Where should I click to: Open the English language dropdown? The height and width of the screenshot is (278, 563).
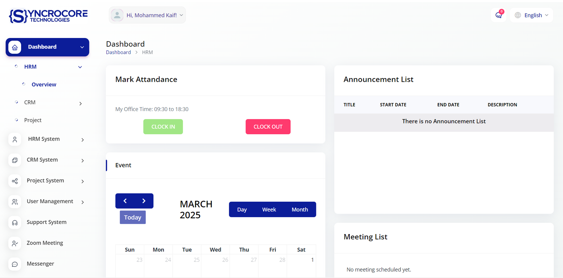click(532, 15)
